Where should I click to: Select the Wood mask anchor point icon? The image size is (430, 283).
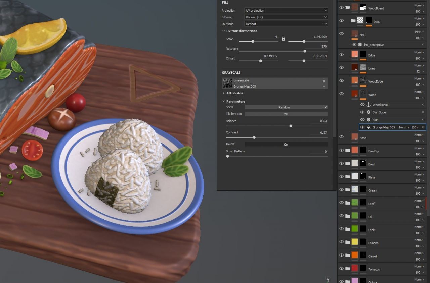point(368,105)
